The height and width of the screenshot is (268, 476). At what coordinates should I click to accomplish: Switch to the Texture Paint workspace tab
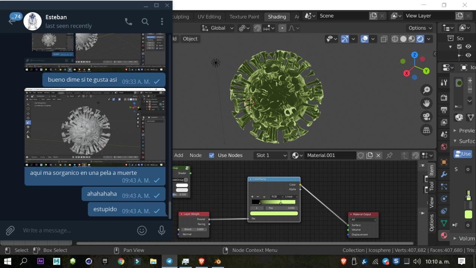coord(244,17)
